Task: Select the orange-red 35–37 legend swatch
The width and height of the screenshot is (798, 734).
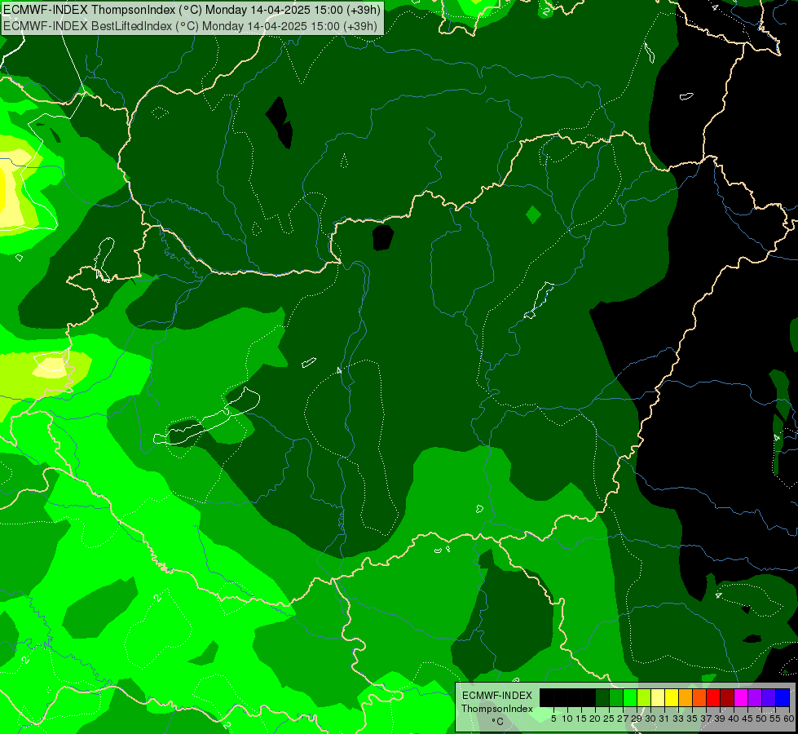Action: [x=699, y=697]
